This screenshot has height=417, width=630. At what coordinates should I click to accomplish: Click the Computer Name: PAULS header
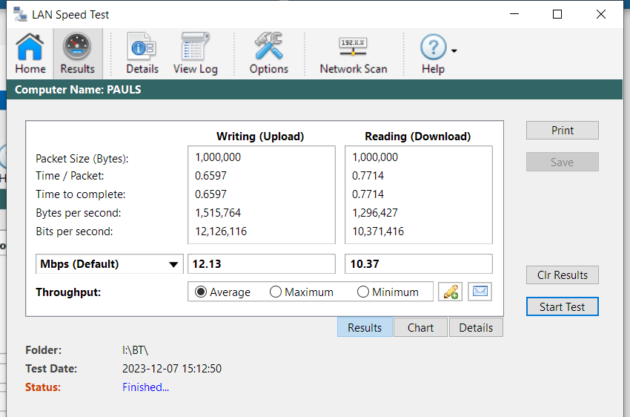78,90
